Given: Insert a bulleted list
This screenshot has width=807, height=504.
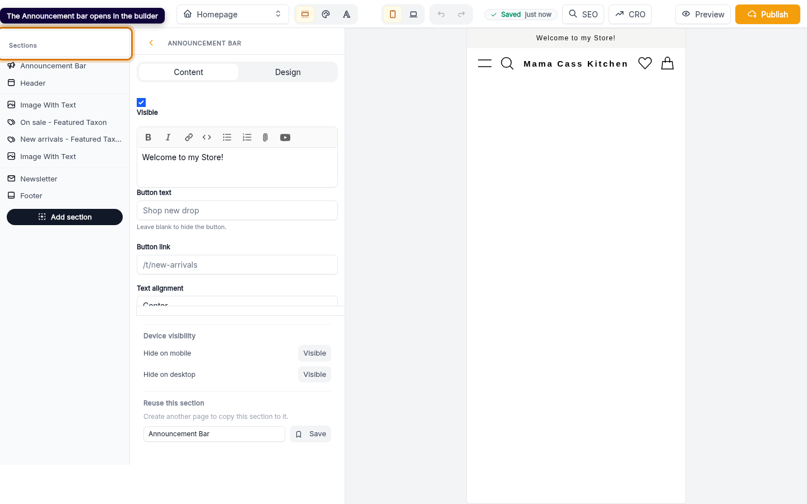Looking at the screenshot, I should (x=227, y=137).
